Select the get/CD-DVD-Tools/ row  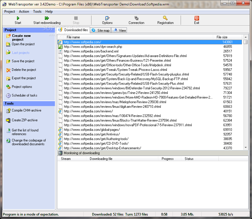pos(150,144)
